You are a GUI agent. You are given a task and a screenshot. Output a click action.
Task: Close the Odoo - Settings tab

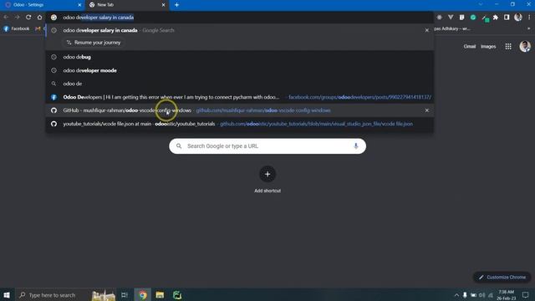[x=79, y=5]
